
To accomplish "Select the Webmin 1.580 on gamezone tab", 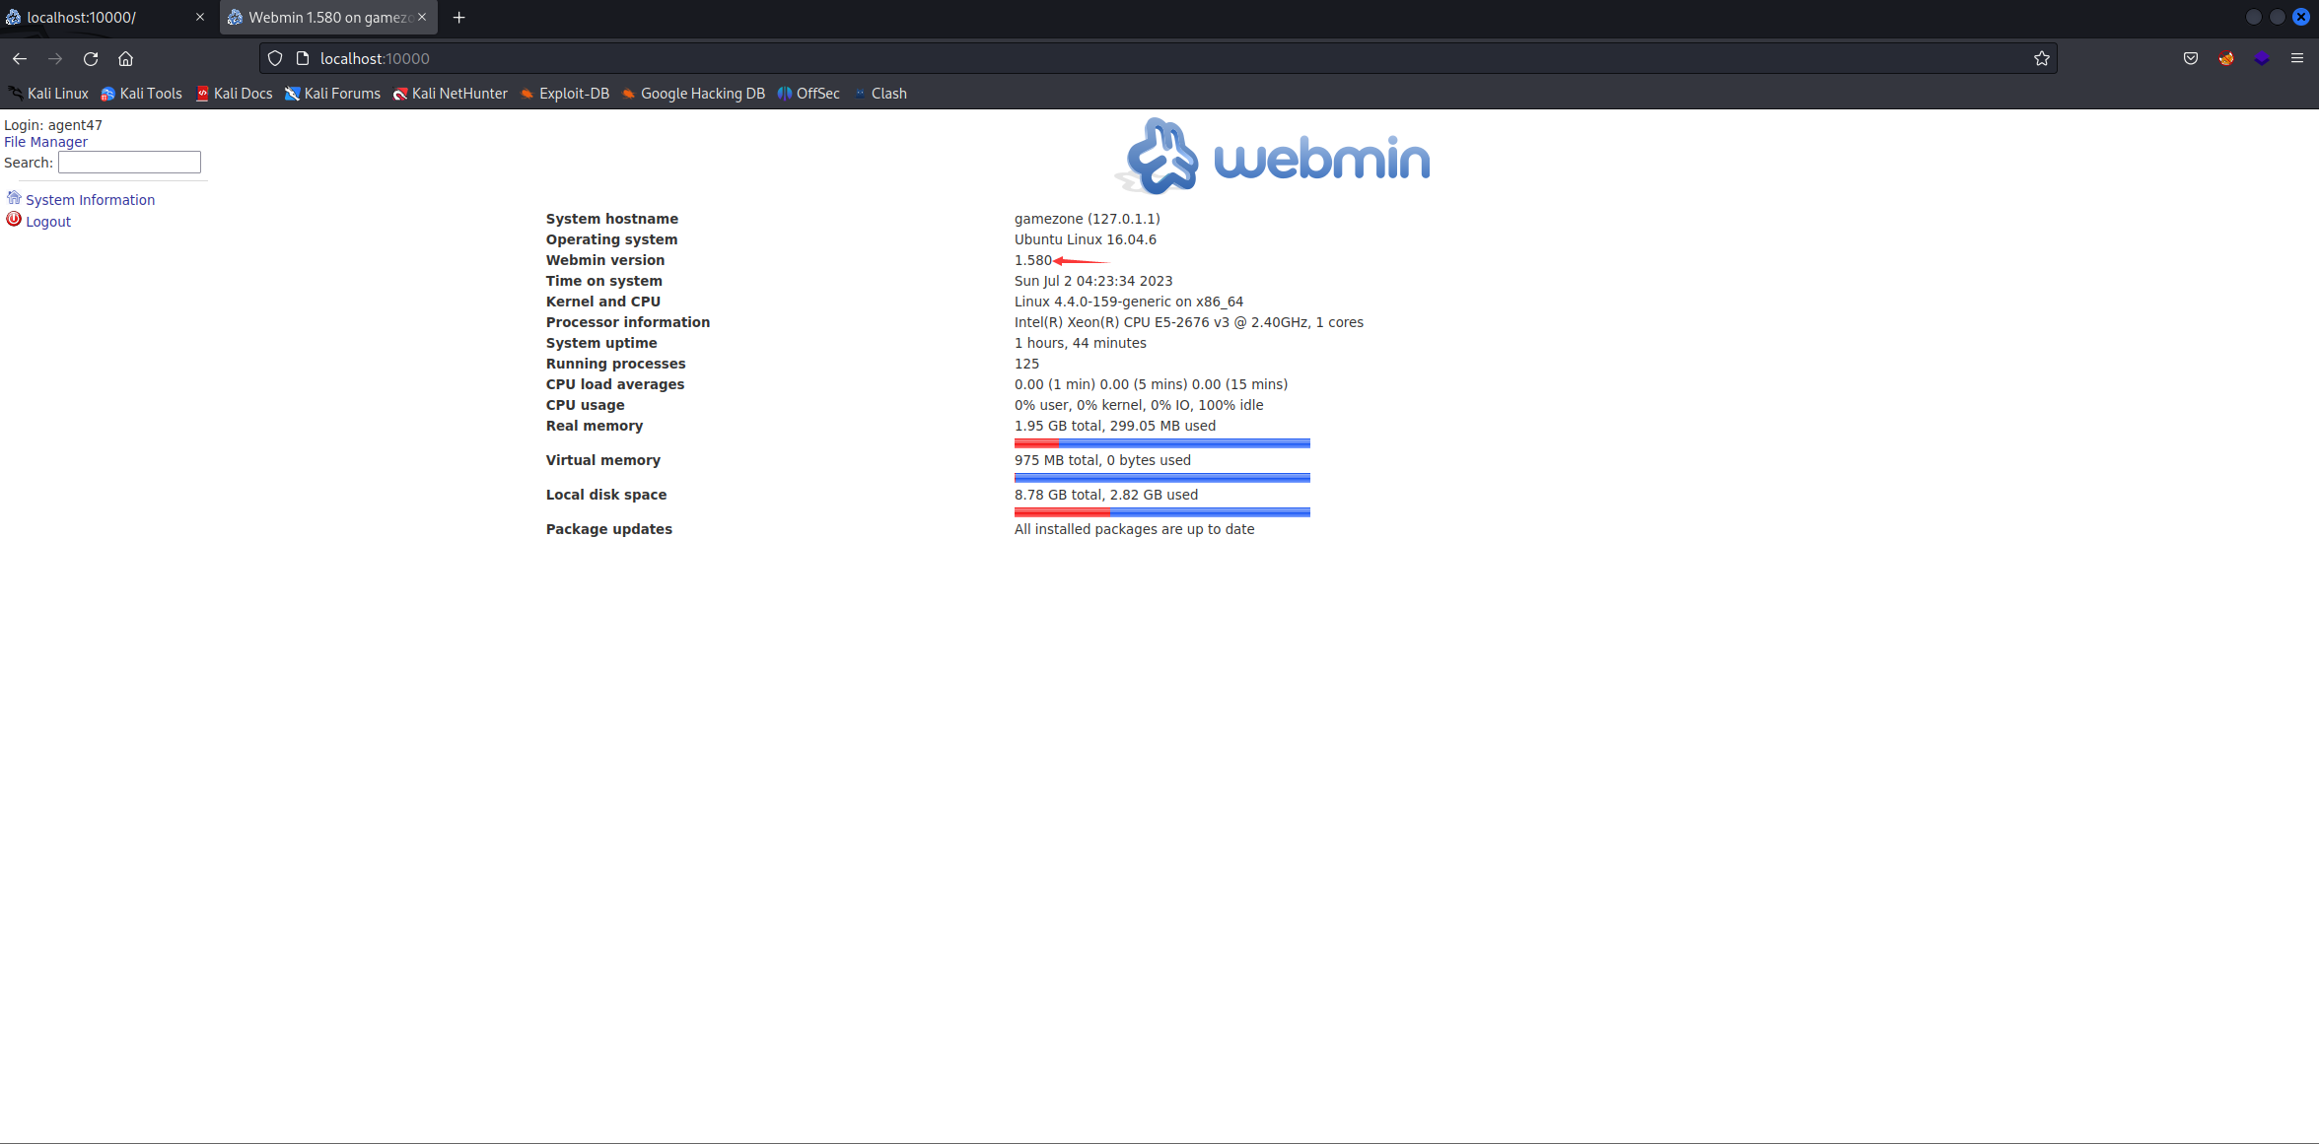I will [325, 18].
